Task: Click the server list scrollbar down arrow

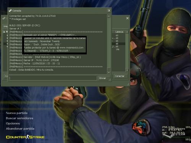Action: 127,70
